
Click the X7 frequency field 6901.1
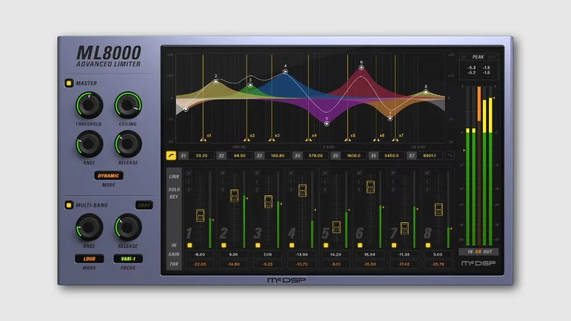point(429,155)
